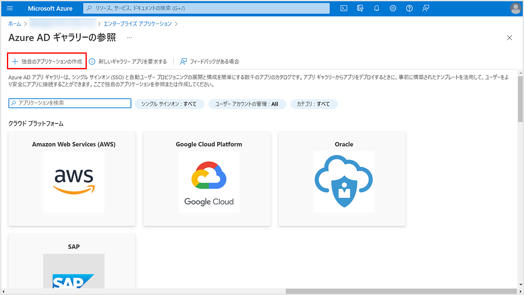524x295 pixels.
Task: Expand the カテゴリ filter
Action: [x=314, y=104]
